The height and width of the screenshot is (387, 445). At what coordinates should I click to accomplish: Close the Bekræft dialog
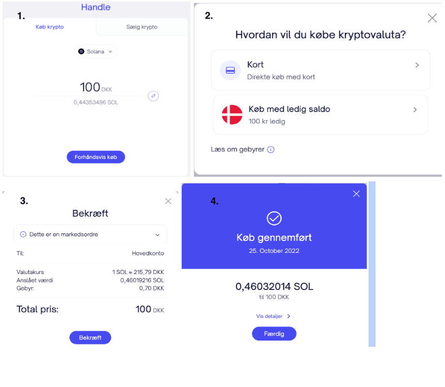click(168, 201)
